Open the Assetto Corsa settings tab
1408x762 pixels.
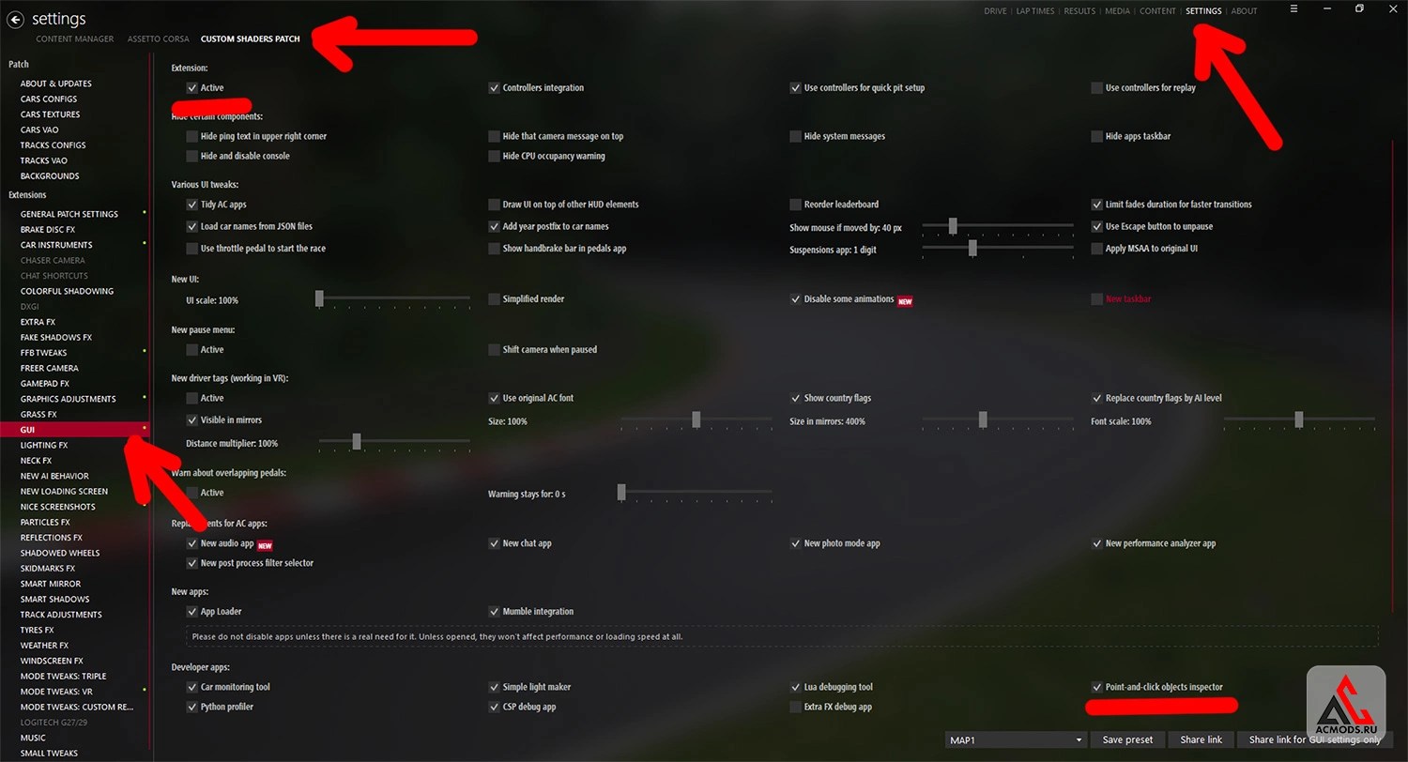click(x=158, y=39)
